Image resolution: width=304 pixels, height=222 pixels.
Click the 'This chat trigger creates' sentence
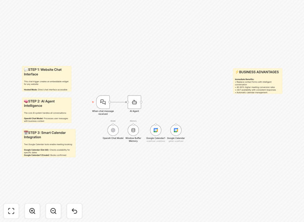pos(46,83)
